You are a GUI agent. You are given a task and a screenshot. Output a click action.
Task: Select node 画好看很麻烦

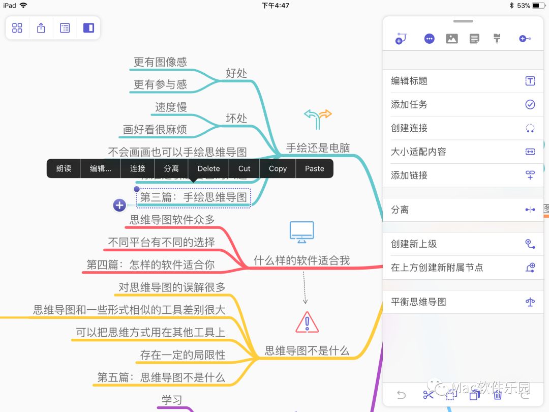[155, 130]
